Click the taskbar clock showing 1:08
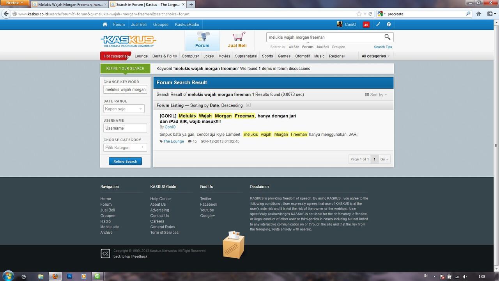The height and width of the screenshot is (281, 499). tap(482, 277)
